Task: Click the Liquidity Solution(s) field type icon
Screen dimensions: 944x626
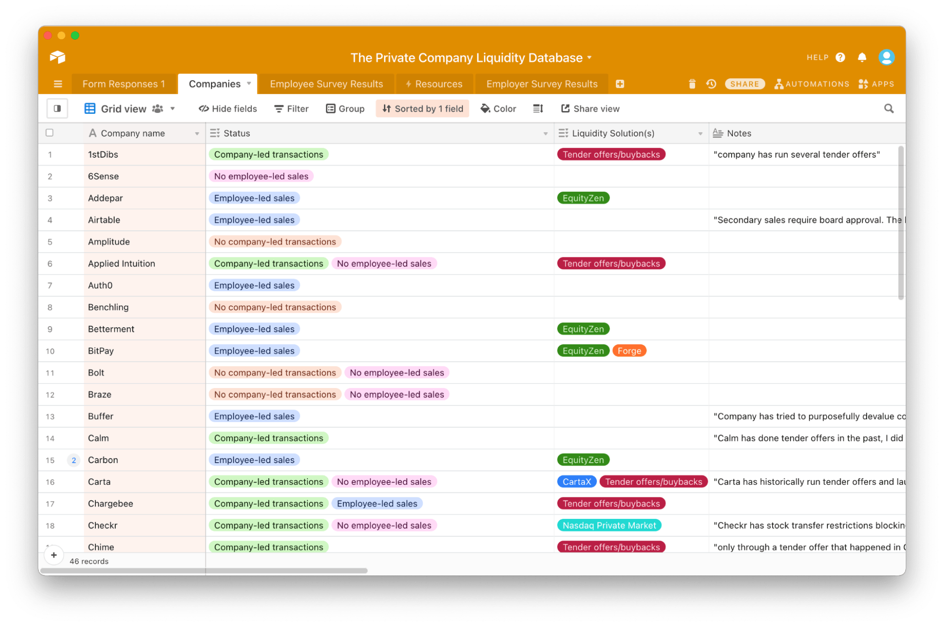Action: pyautogui.click(x=563, y=133)
